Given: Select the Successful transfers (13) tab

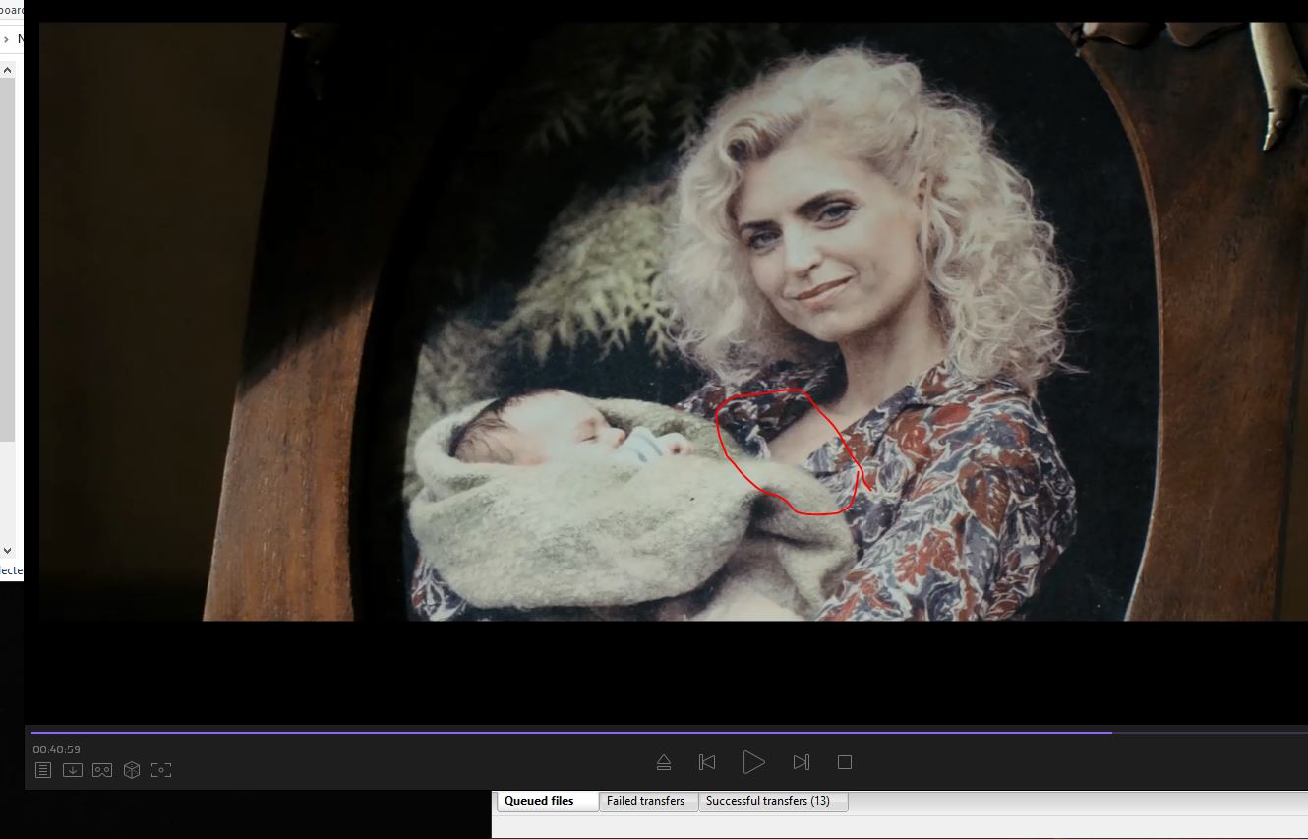Looking at the screenshot, I should (767, 801).
